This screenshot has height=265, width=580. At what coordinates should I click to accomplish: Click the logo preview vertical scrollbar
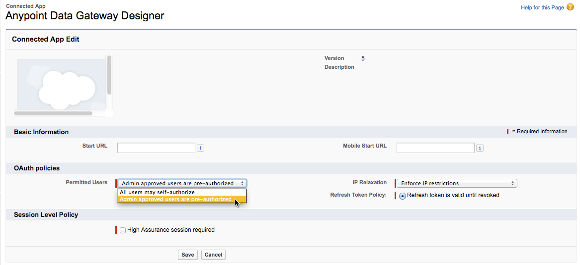coord(109,75)
